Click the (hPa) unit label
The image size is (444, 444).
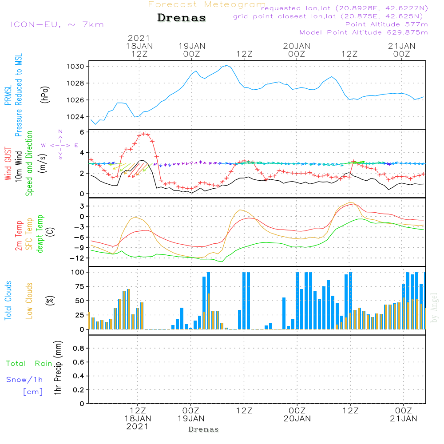point(45,95)
